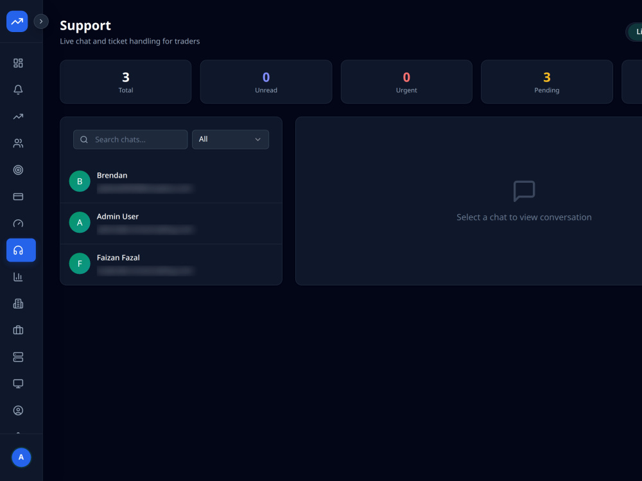Open the credit card payments icon

point(18,197)
